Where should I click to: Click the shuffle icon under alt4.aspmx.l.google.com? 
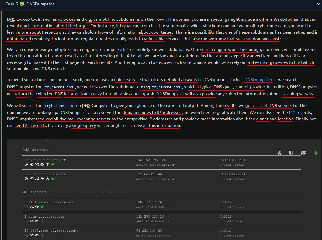click(32, 235)
